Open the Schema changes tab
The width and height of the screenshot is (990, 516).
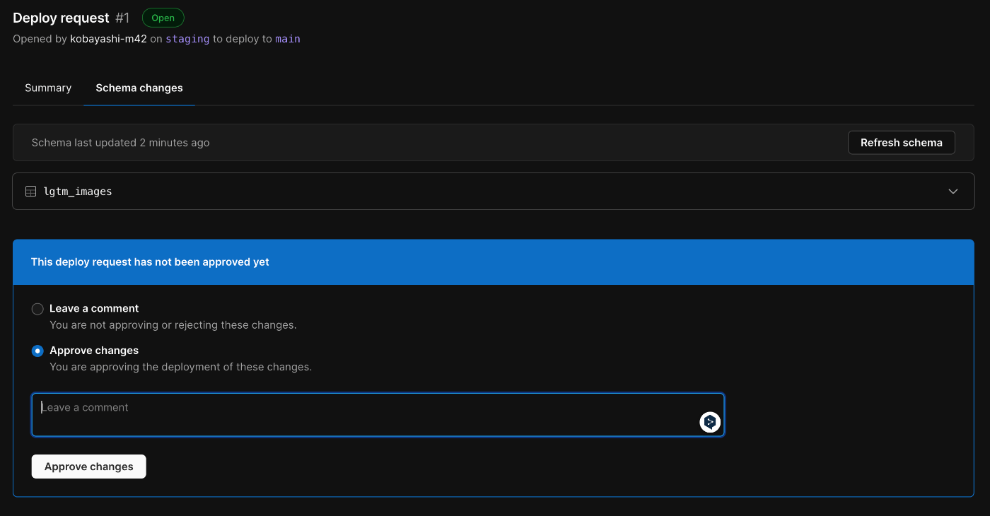tap(139, 88)
